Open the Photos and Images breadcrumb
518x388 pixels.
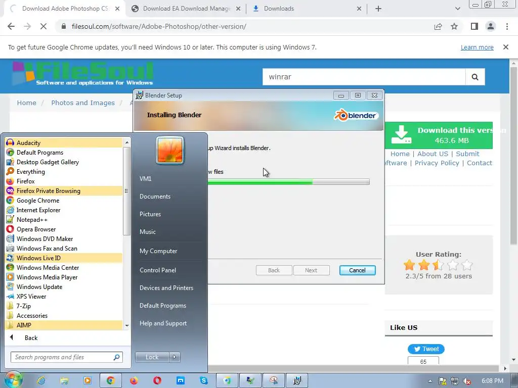pos(83,103)
